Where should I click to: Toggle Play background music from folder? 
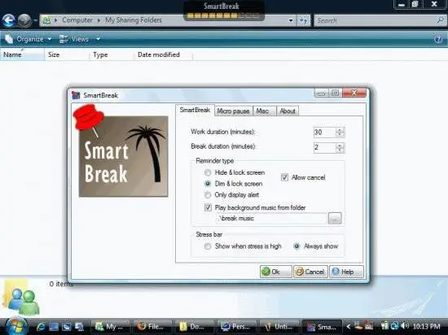coord(208,207)
